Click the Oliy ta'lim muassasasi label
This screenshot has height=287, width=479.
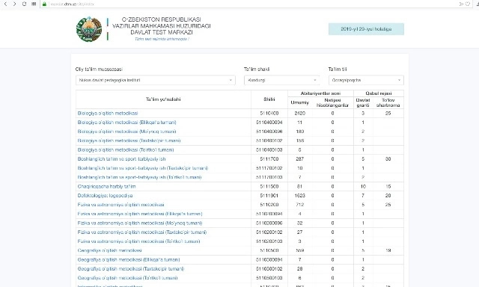pyautogui.click(x=99, y=70)
